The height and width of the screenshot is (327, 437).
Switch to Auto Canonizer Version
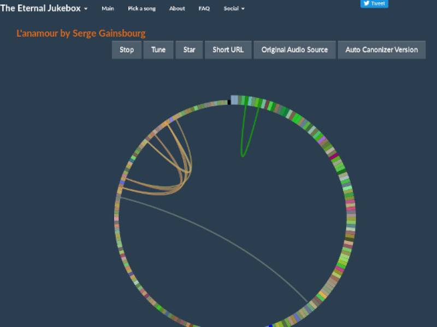(381, 50)
